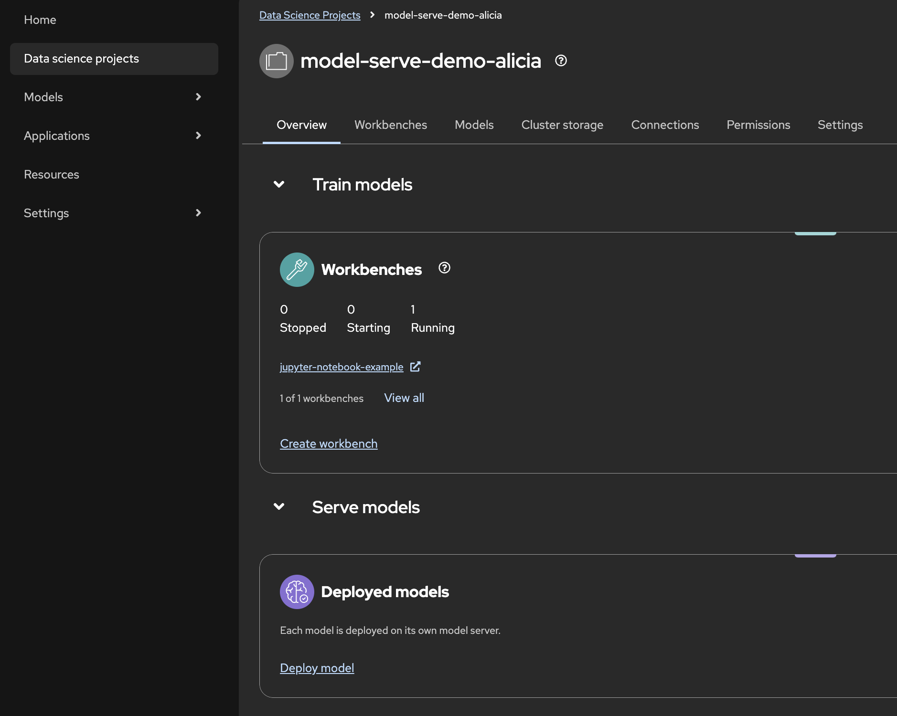Click the Deploy model link
This screenshot has height=716, width=897.
coord(317,668)
